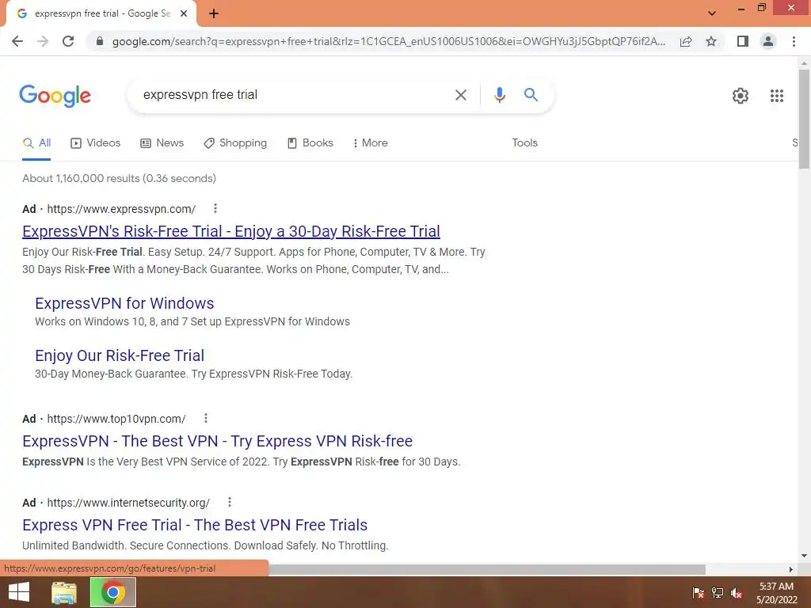The height and width of the screenshot is (608, 811).
Task: Open the Action Center flag icon
Action: click(699, 593)
